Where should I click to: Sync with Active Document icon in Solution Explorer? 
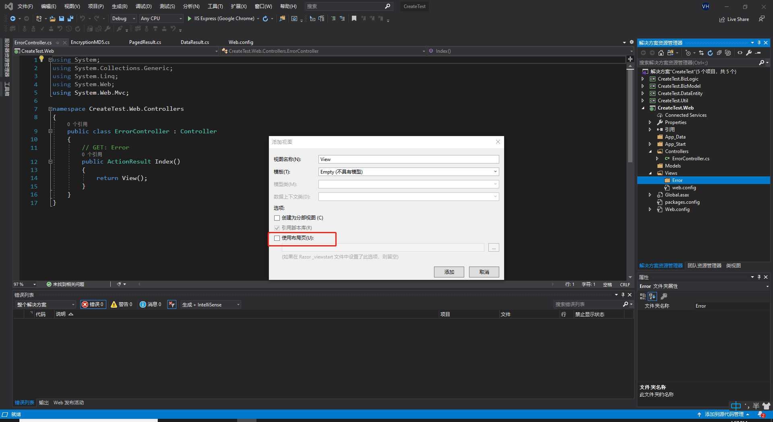click(701, 53)
